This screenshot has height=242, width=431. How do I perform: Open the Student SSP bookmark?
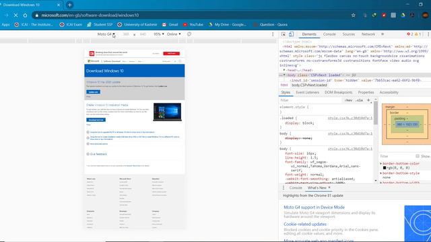pyautogui.click(x=100, y=25)
